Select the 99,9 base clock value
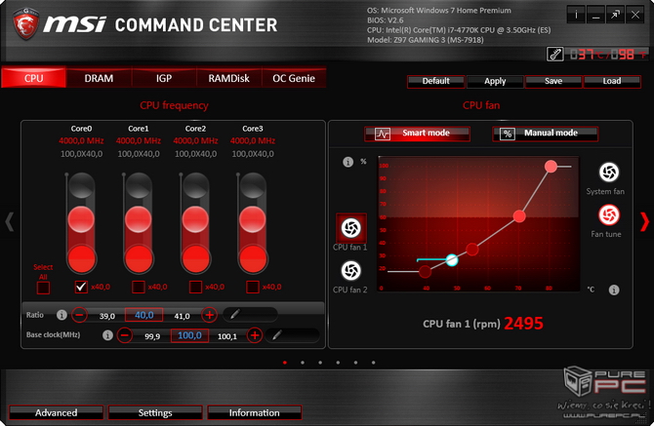This screenshot has height=426, width=654. coord(152,336)
